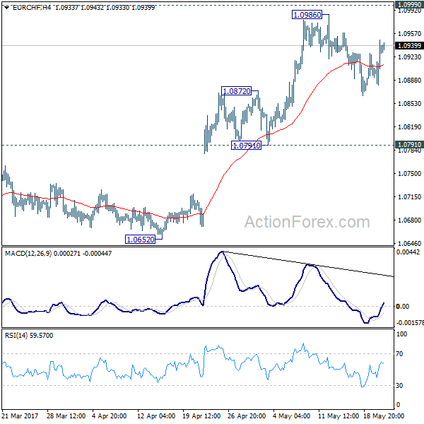Screen dimensions: 424x424
Task: Select the MACD descending trendline
Action: click(x=307, y=264)
